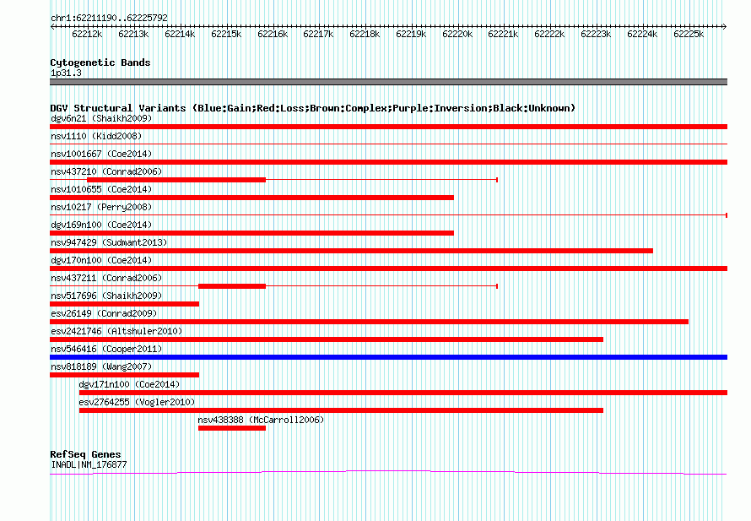Click the chr1:62211190..62225792 coordinate text
The height and width of the screenshot is (521, 751).
(109, 19)
